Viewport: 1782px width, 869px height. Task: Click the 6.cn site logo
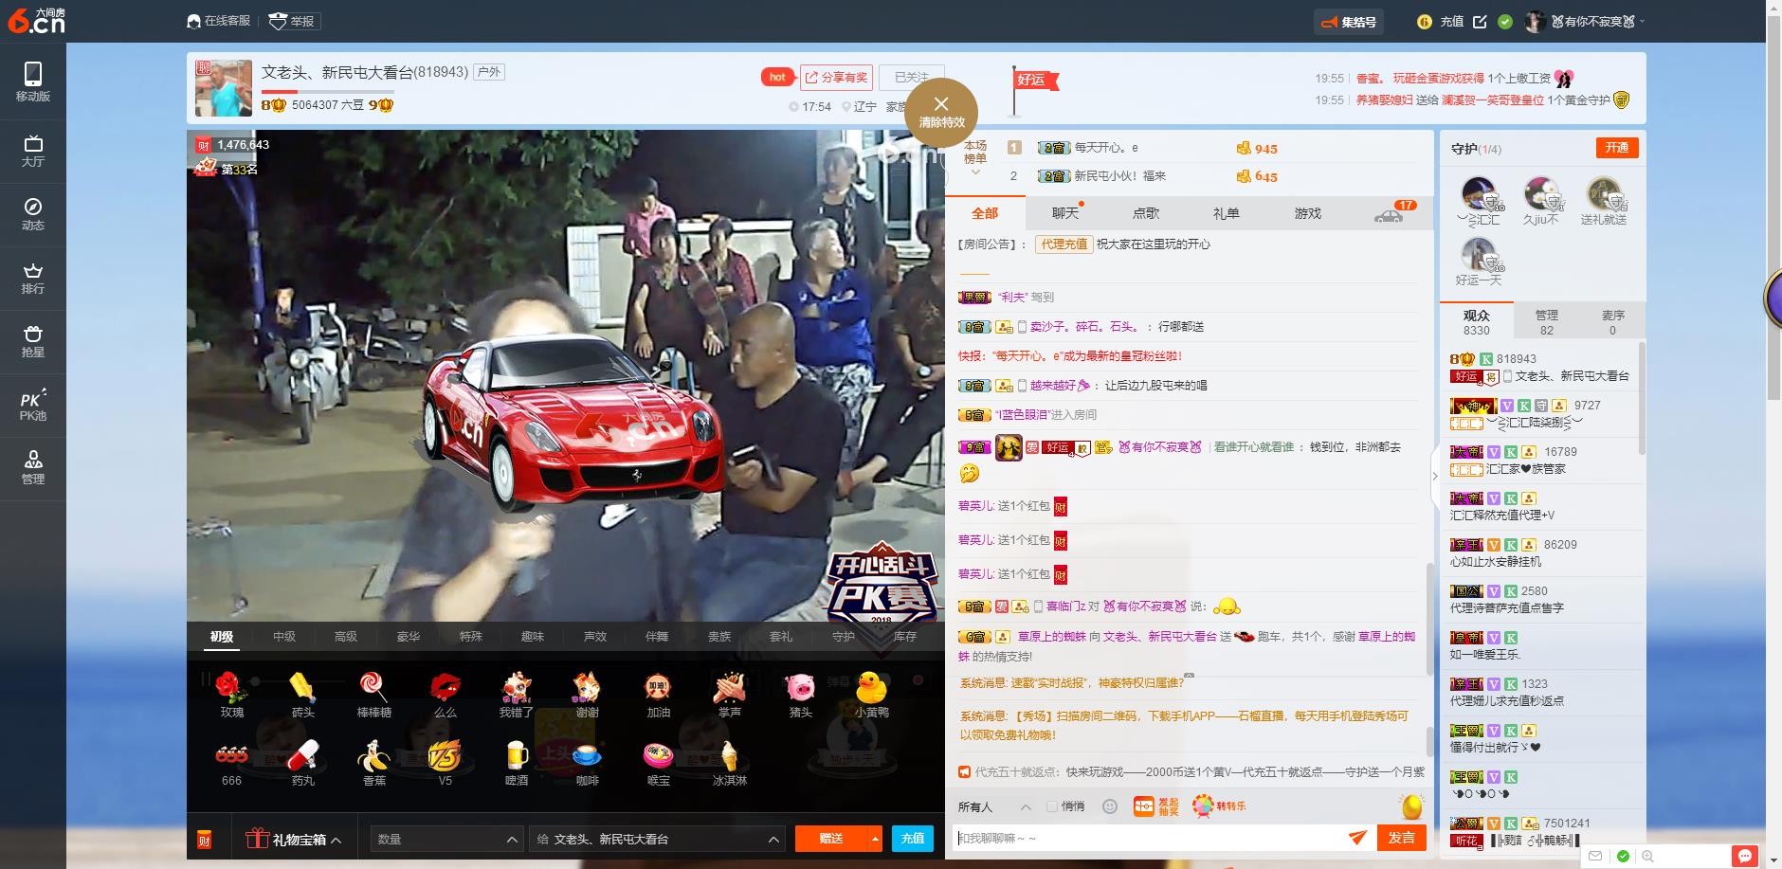(36, 20)
